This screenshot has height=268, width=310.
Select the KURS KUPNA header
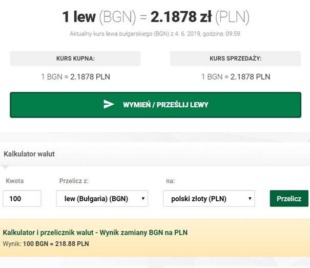(75, 59)
